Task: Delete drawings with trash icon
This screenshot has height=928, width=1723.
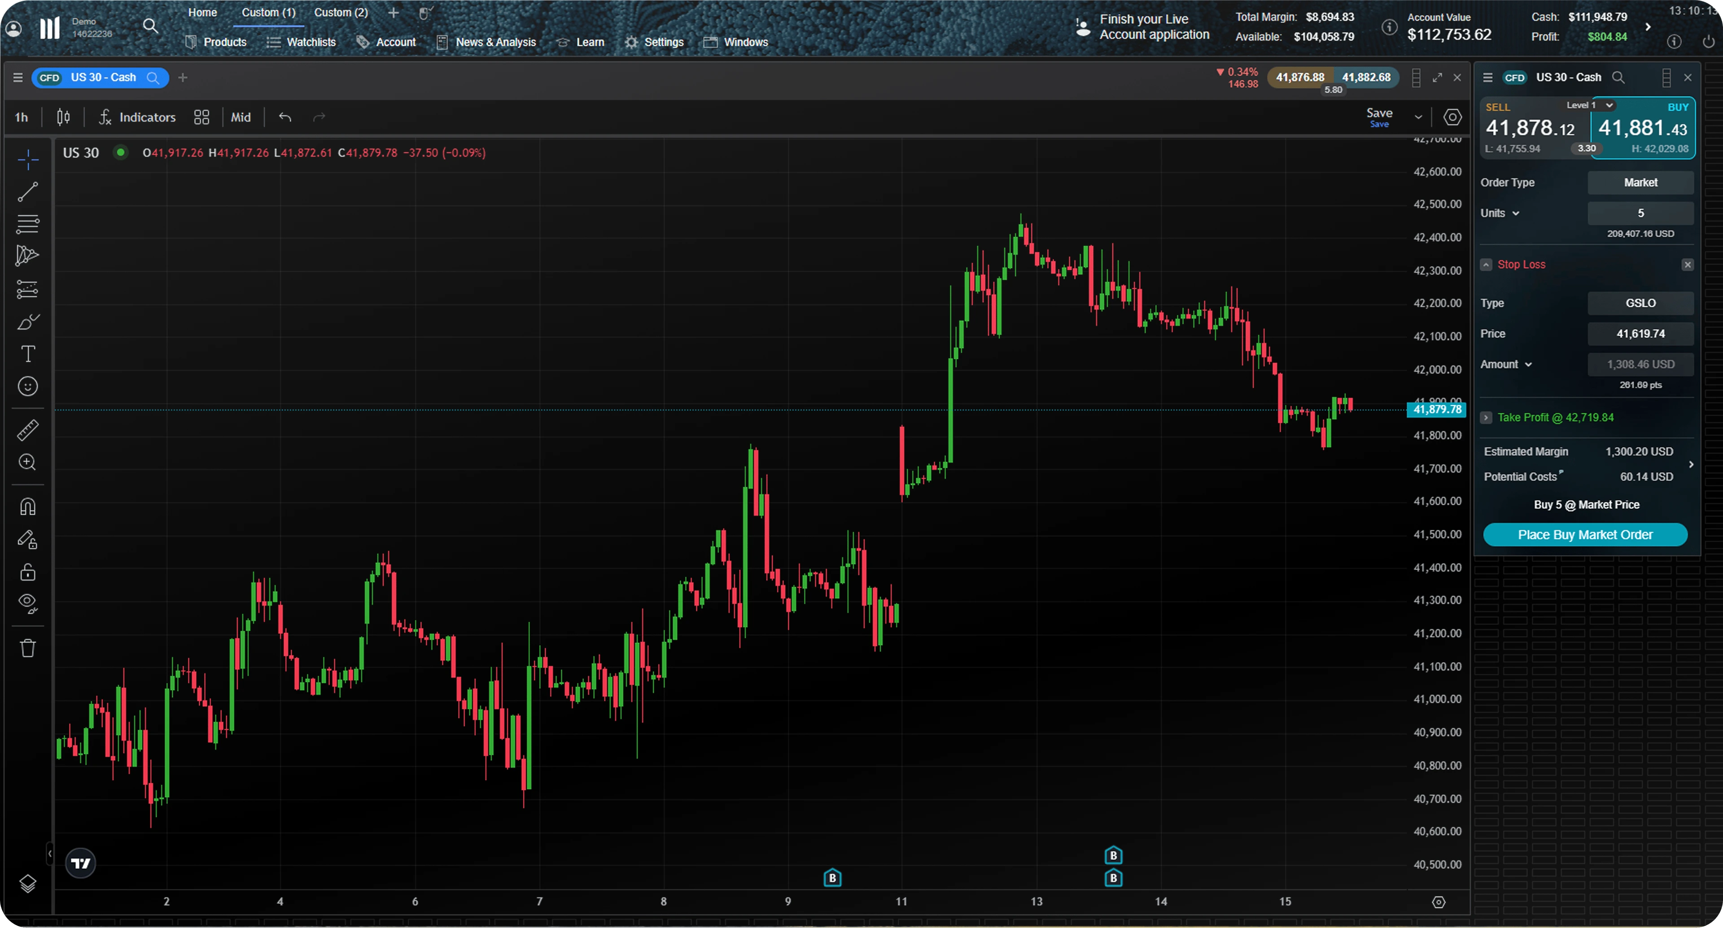Action: tap(27, 647)
